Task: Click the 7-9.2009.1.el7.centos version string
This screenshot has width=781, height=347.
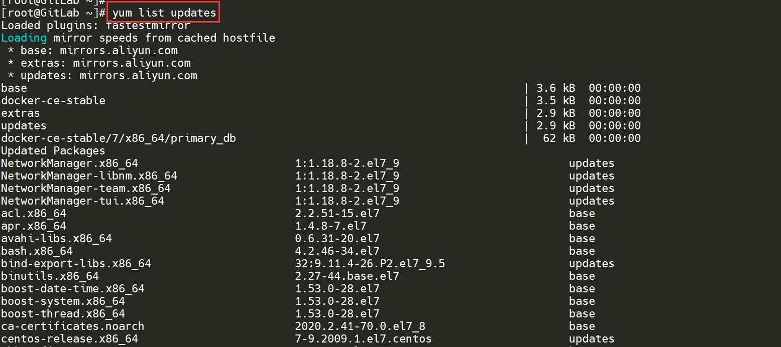Action: click(x=363, y=339)
